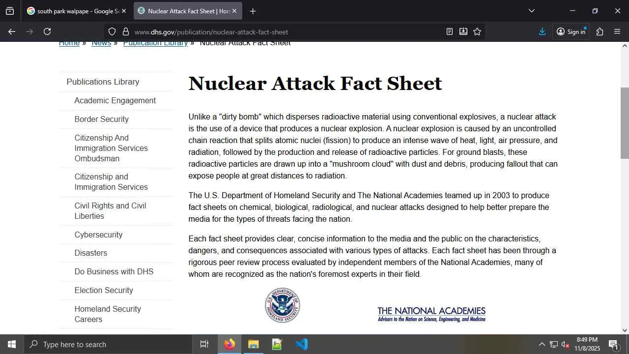This screenshot has width=629, height=354.
Task: Go to Election Security sidebar item
Action: pos(104,290)
